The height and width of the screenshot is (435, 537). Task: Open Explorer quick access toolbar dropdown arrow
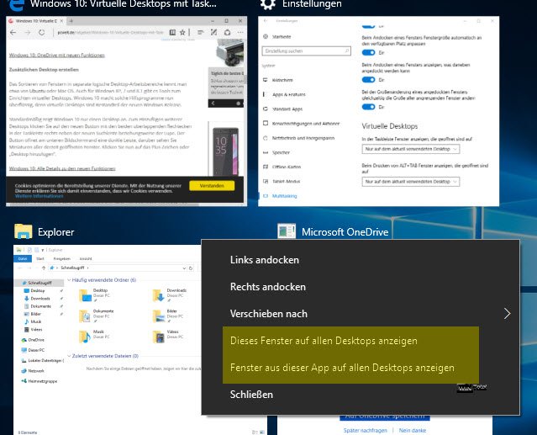pos(43,250)
